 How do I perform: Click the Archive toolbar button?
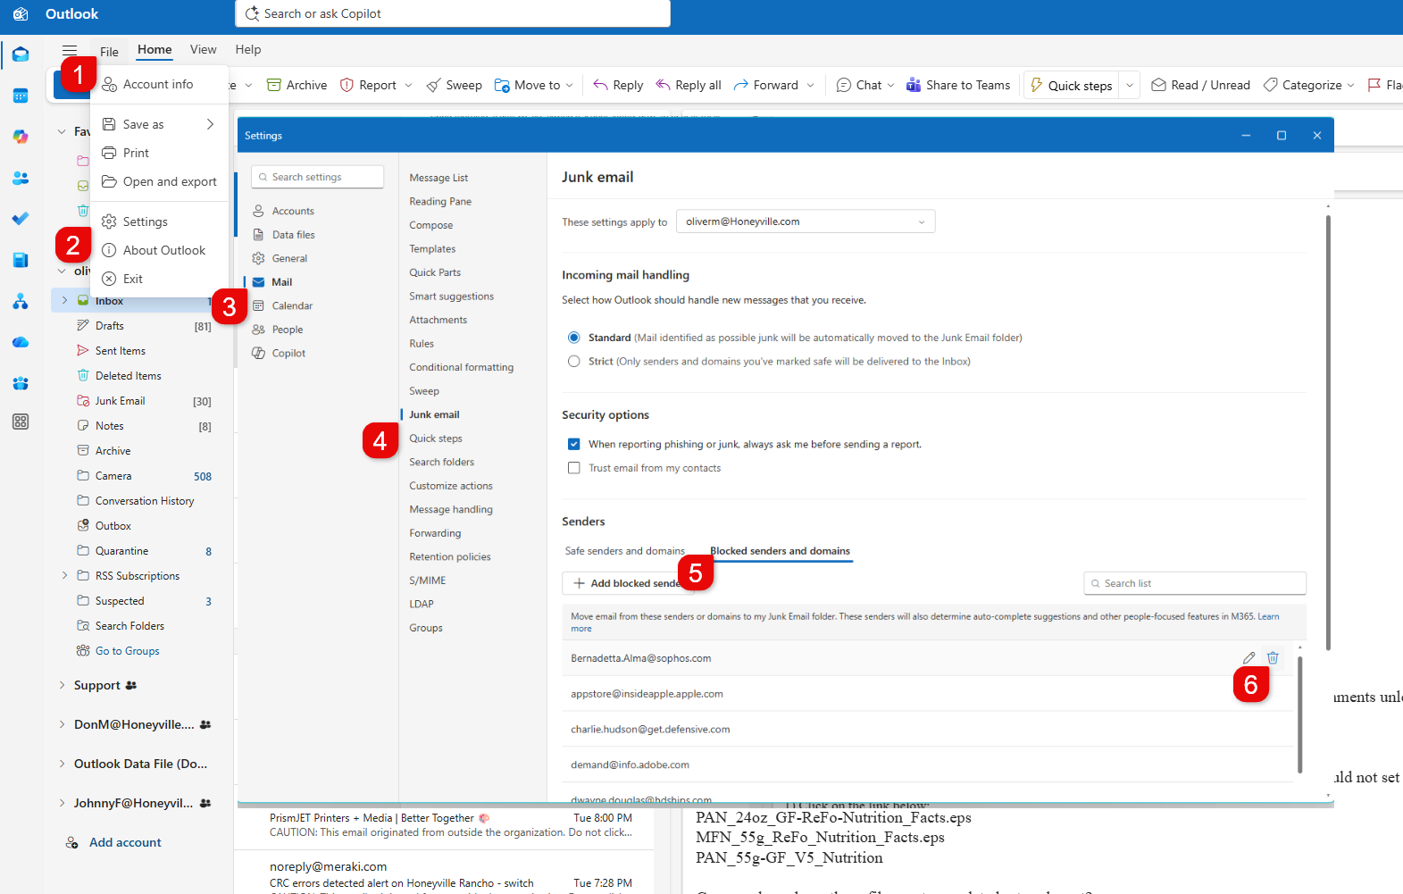(x=297, y=85)
